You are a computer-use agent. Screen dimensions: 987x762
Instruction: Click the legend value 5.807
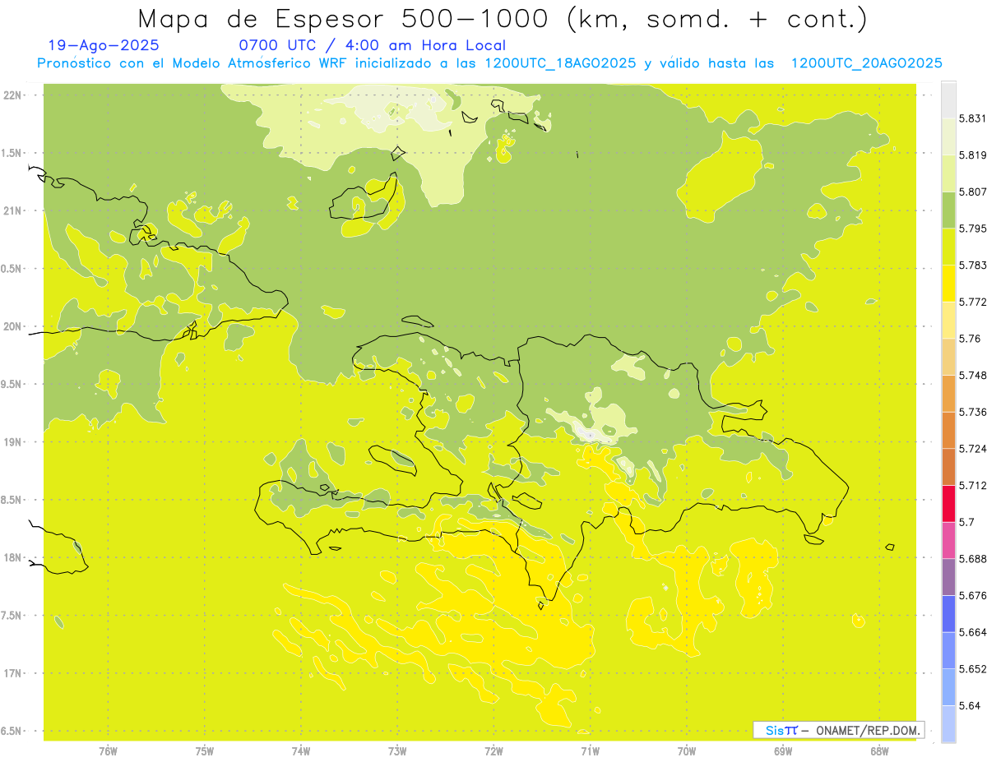tap(973, 192)
